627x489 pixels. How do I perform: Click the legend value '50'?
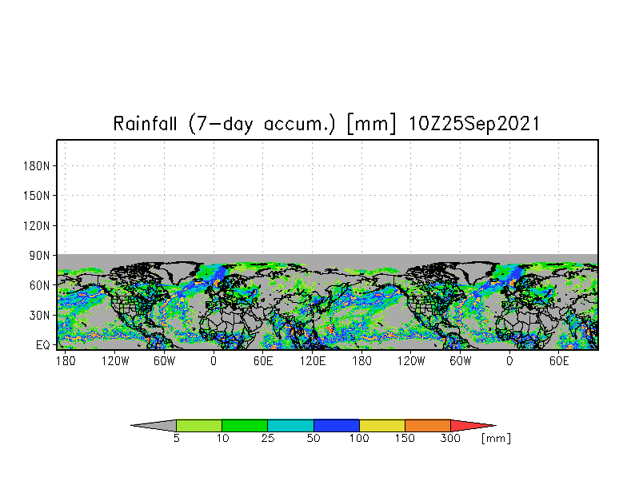click(313, 438)
